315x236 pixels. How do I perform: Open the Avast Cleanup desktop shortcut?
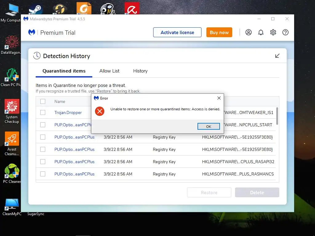(x=12, y=144)
